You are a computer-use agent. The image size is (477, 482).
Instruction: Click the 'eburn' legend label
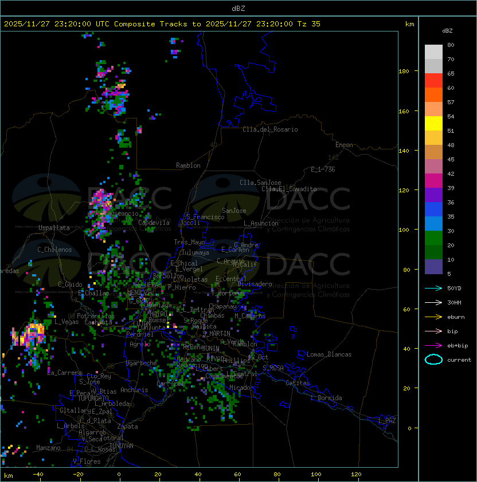[456, 317]
